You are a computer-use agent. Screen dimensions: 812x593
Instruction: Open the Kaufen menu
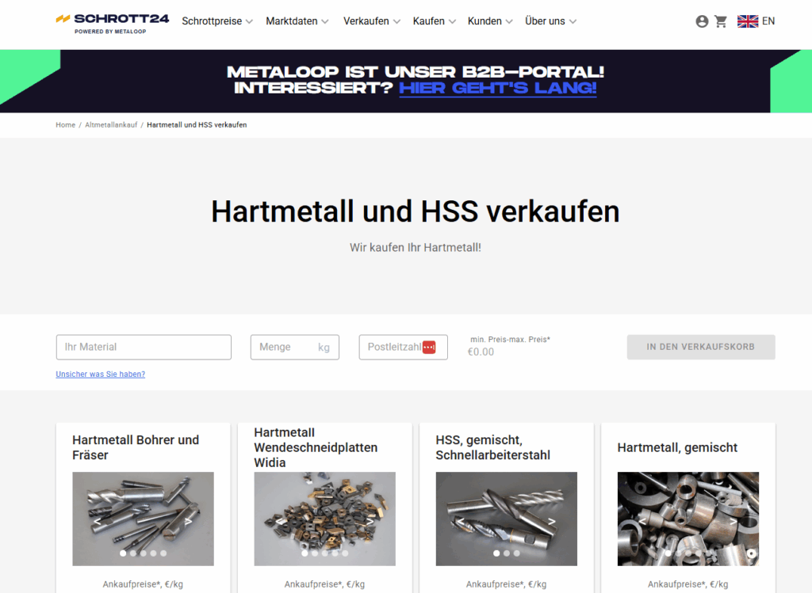[x=434, y=21]
